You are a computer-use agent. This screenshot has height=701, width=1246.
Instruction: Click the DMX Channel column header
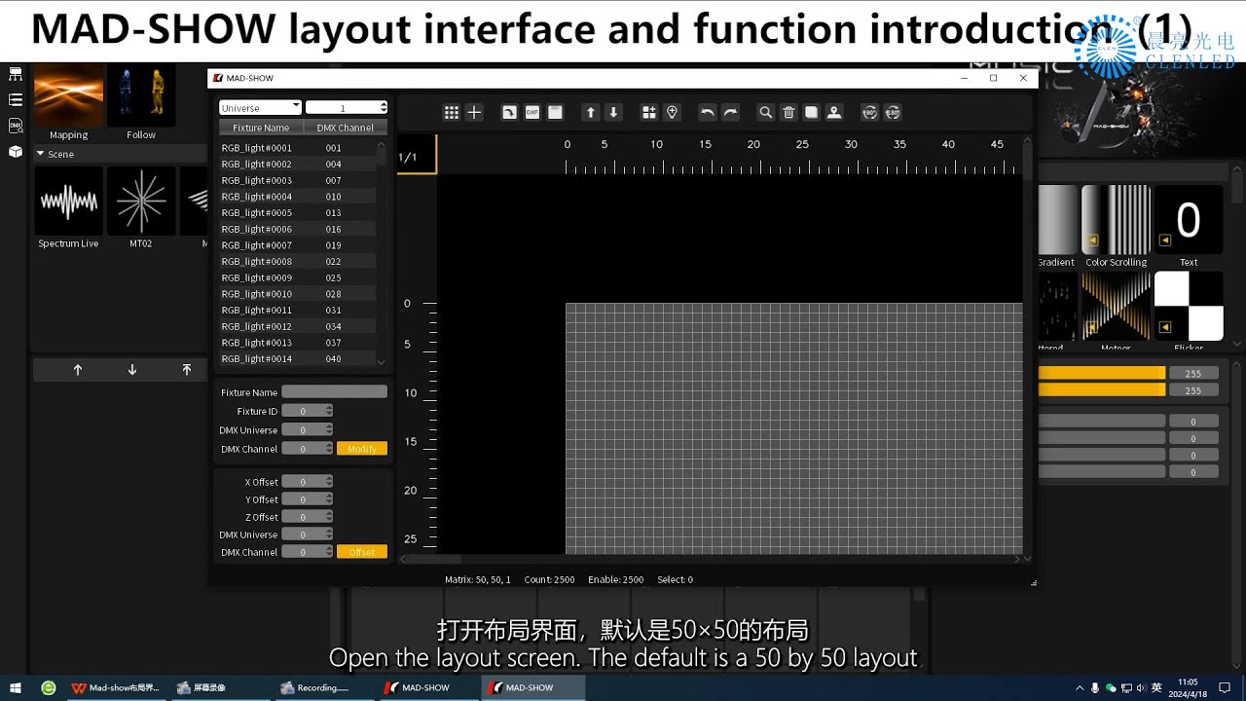pyautogui.click(x=346, y=128)
